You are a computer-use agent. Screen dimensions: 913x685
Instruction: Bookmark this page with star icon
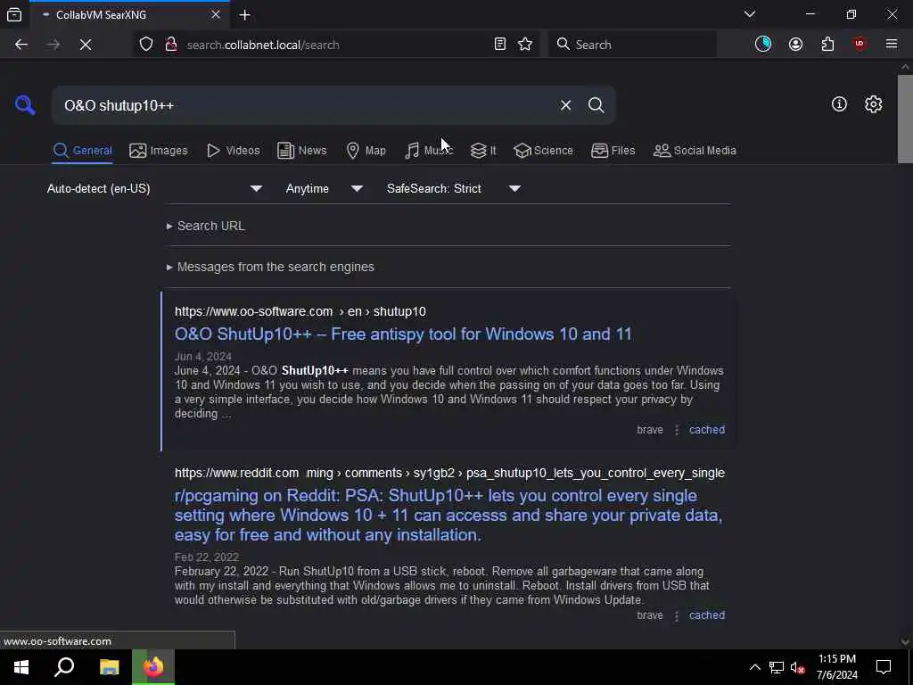(525, 45)
